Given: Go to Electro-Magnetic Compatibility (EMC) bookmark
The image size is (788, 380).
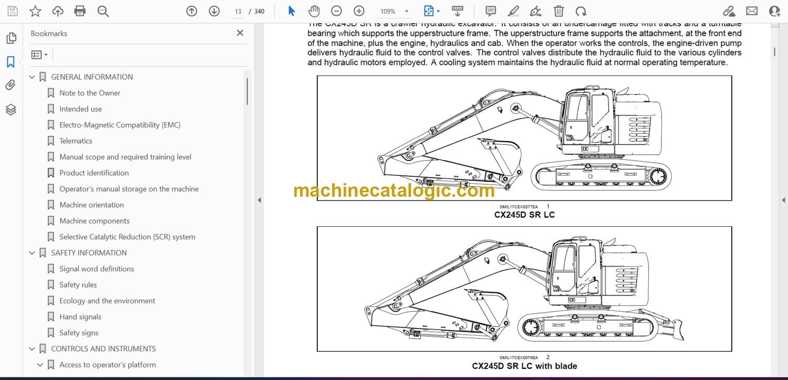Looking at the screenshot, I should [x=120, y=125].
